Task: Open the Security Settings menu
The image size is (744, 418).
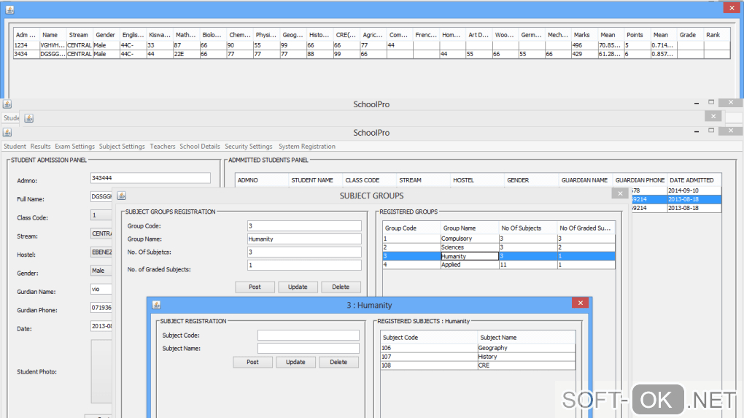Action: [248, 147]
